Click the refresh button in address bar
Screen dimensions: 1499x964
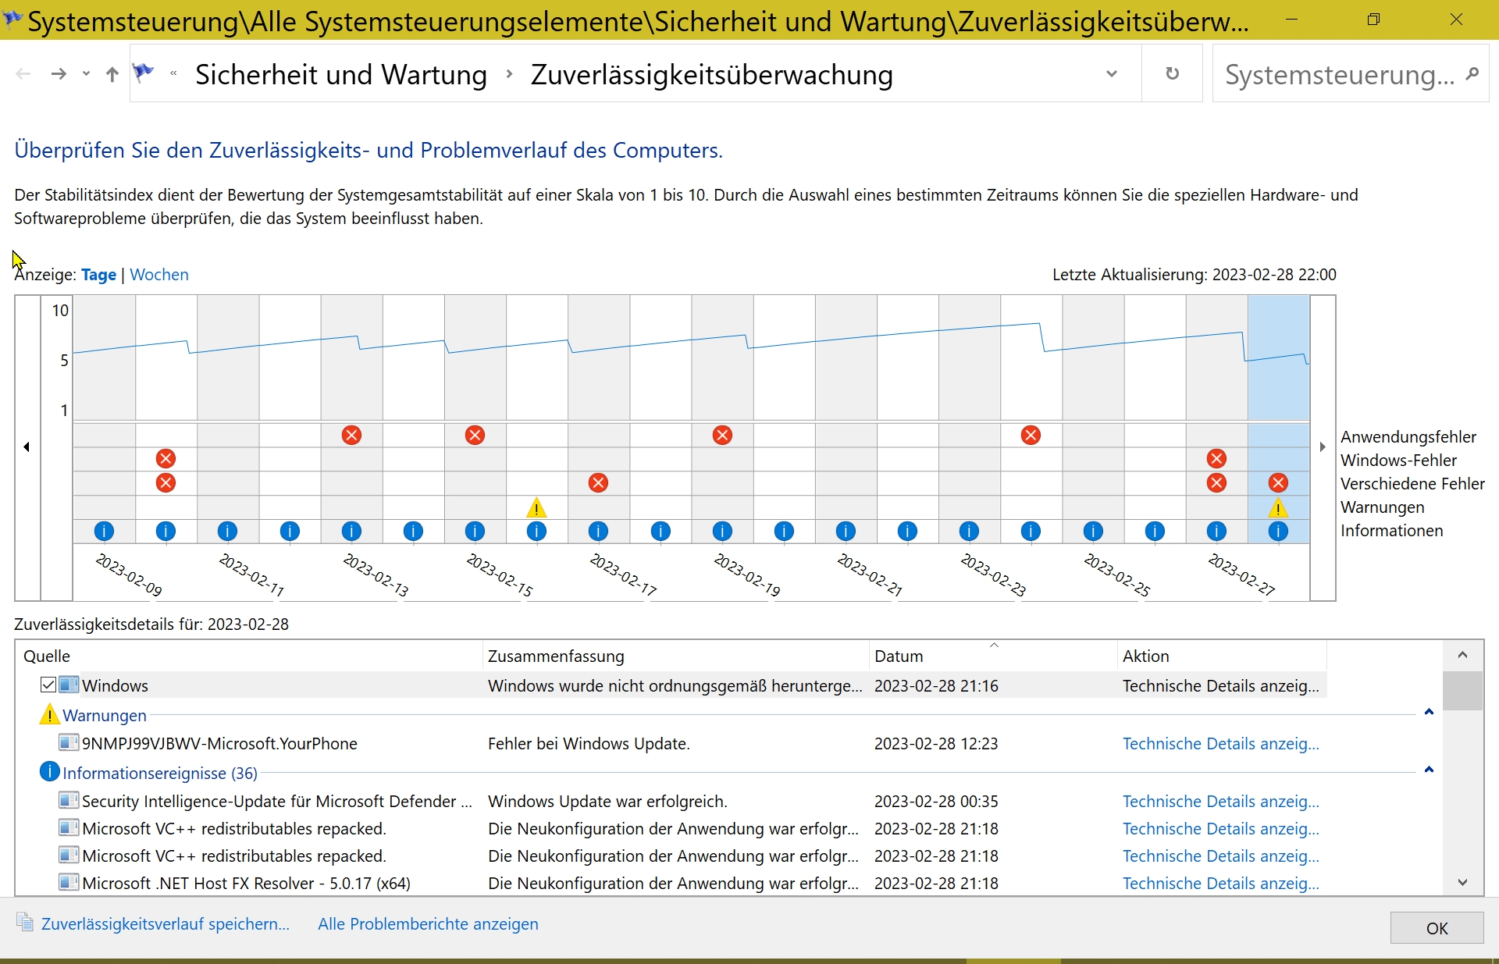1172,74
